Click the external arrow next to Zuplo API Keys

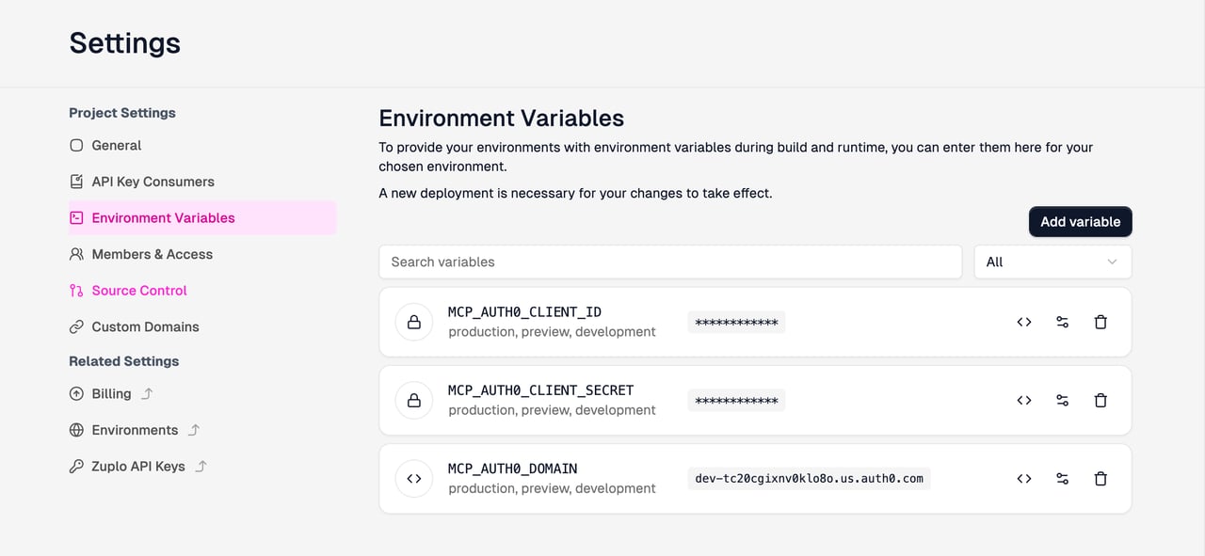click(201, 467)
